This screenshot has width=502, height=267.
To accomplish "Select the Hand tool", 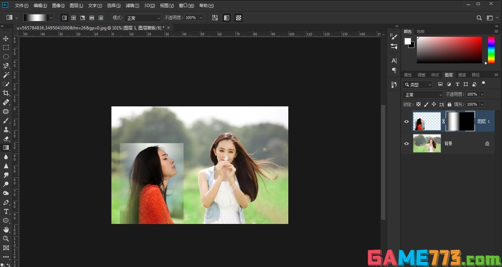I will click(6, 230).
